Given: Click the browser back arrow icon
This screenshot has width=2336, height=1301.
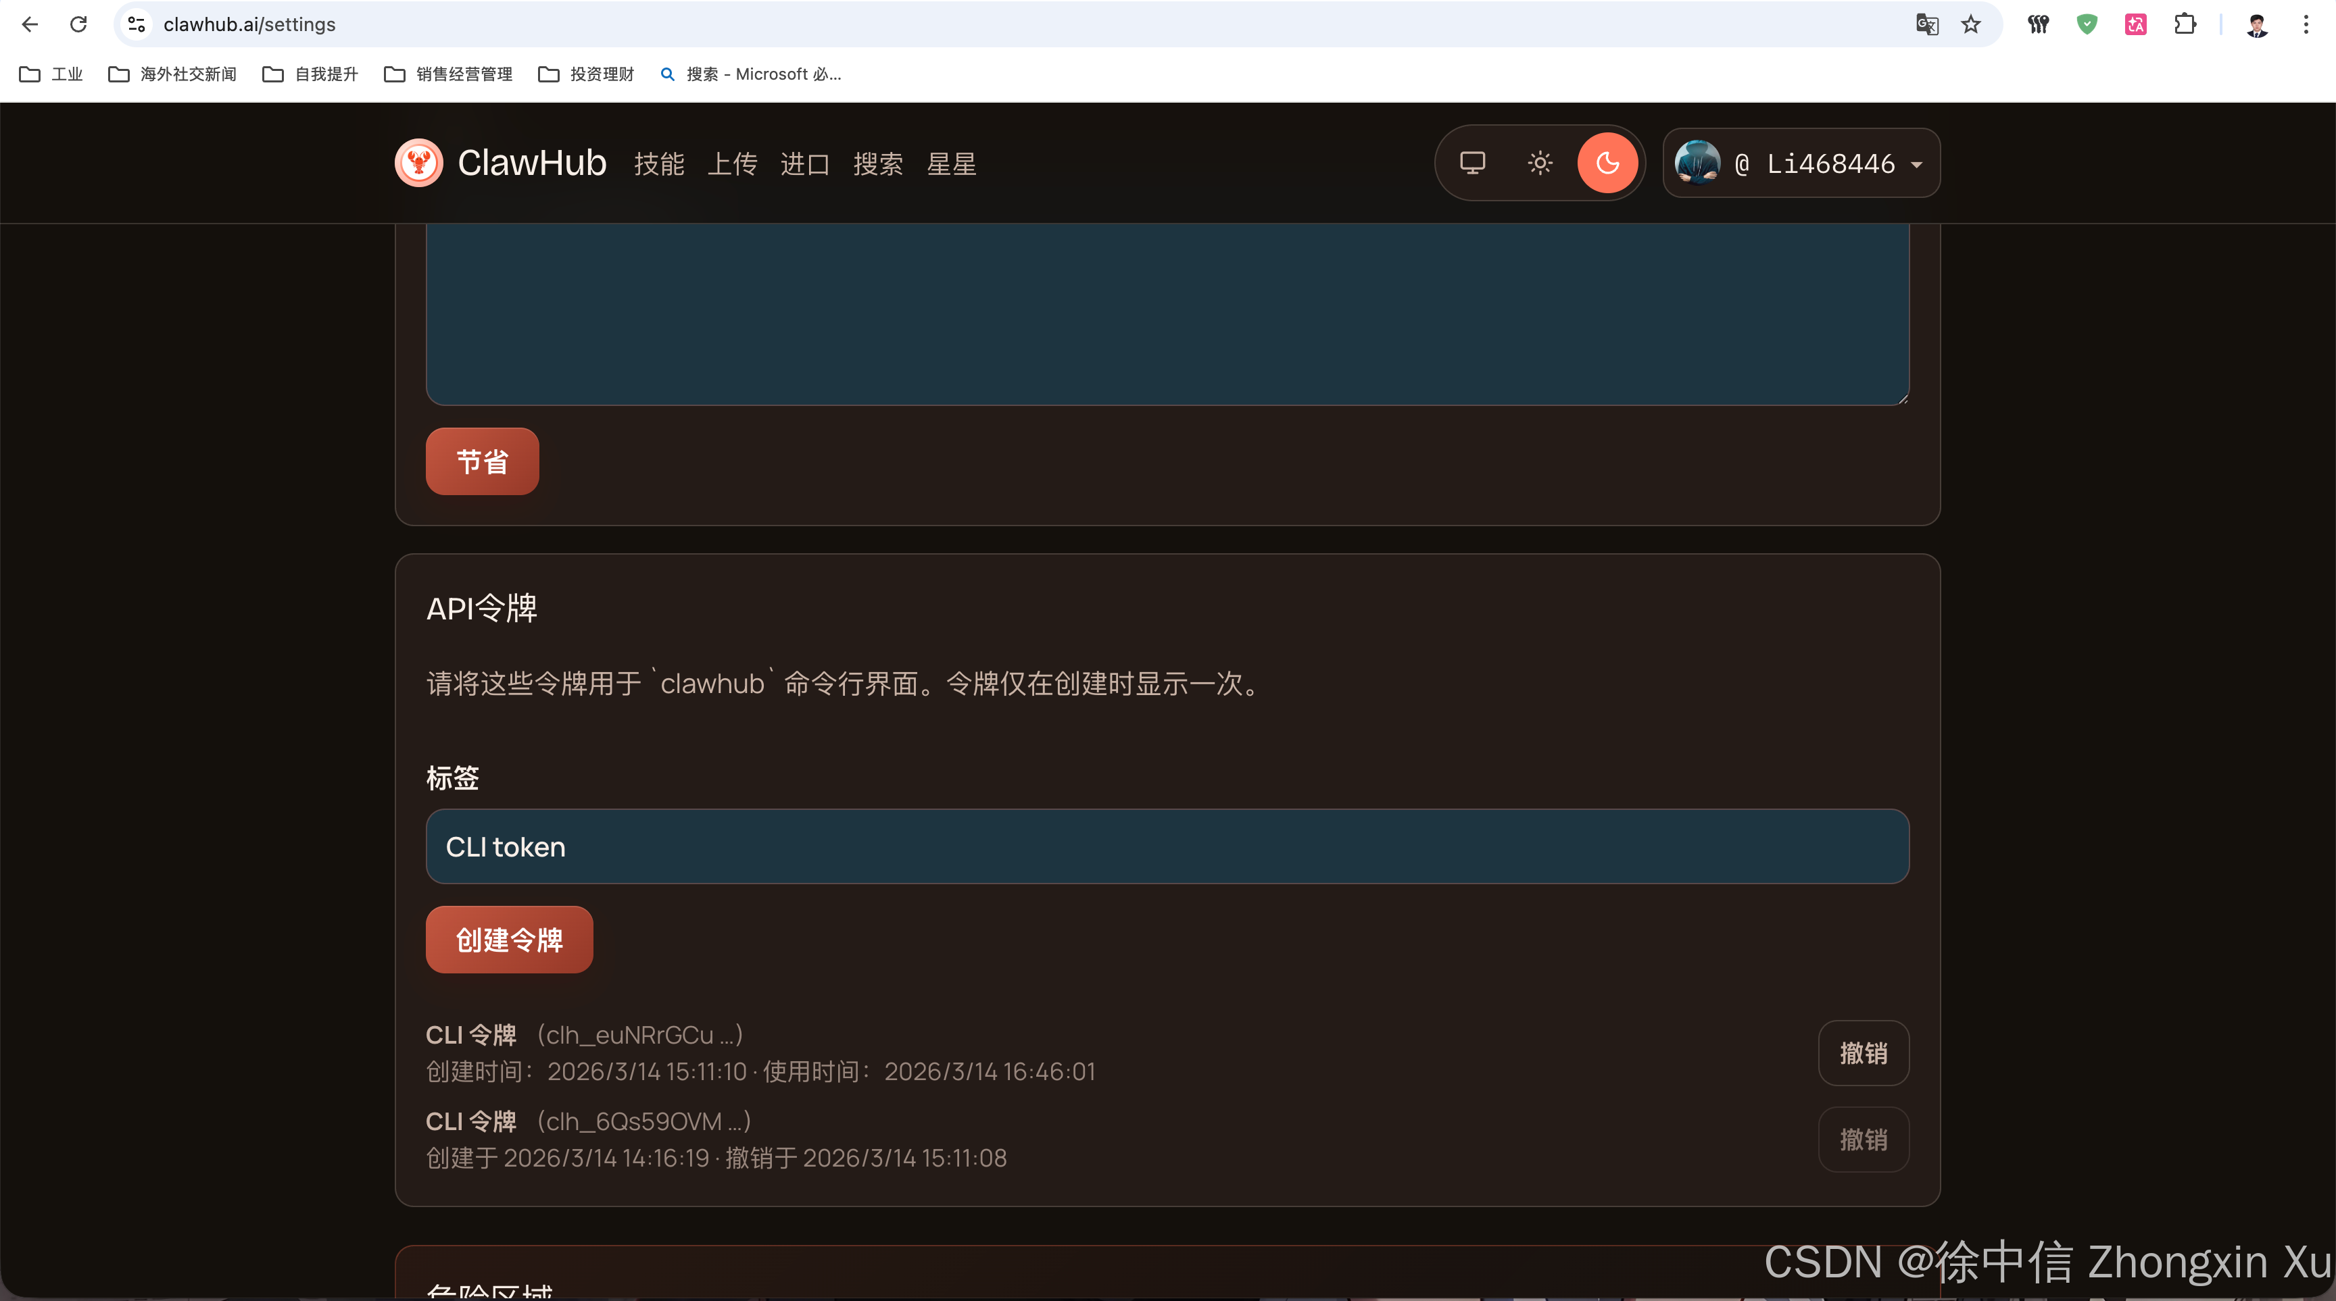Looking at the screenshot, I should click(x=30, y=24).
